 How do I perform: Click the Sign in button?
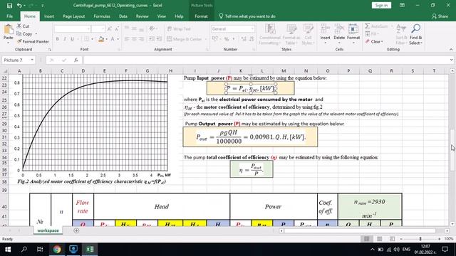pyautogui.click(x=381, y=5)
